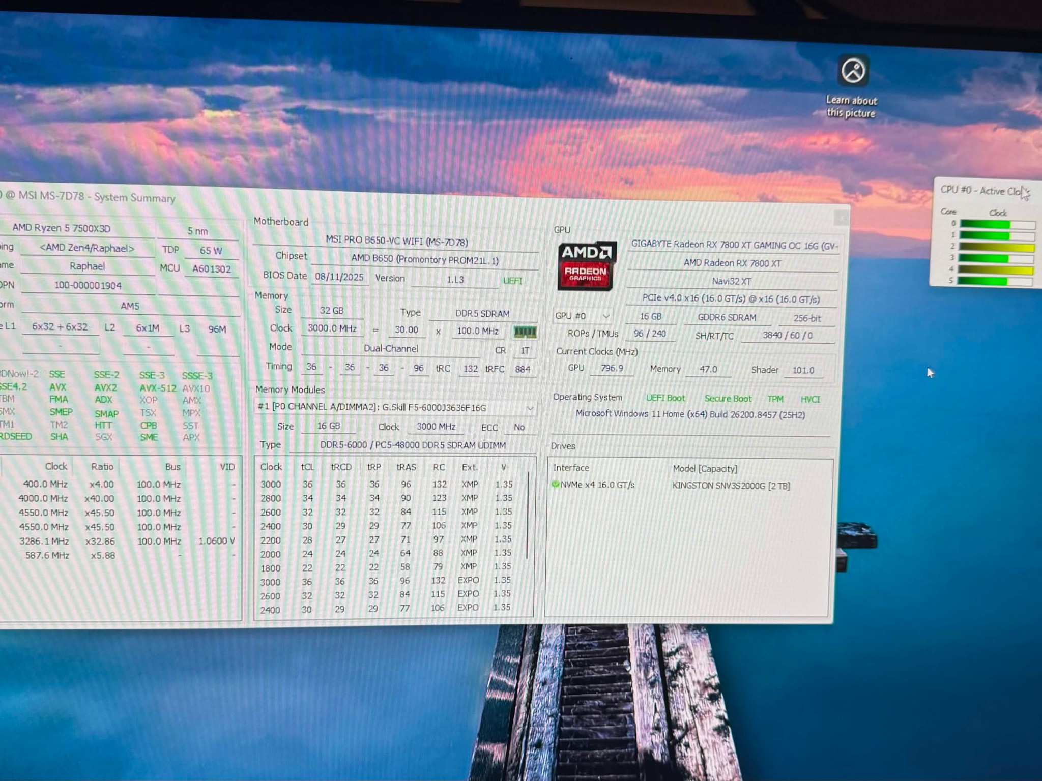Click GPU name 'GIGABYTE Radeon RX 7800 XT GAMING OC 16G'
Viewport: 1042px width, 781px height.
pos(734,245)
